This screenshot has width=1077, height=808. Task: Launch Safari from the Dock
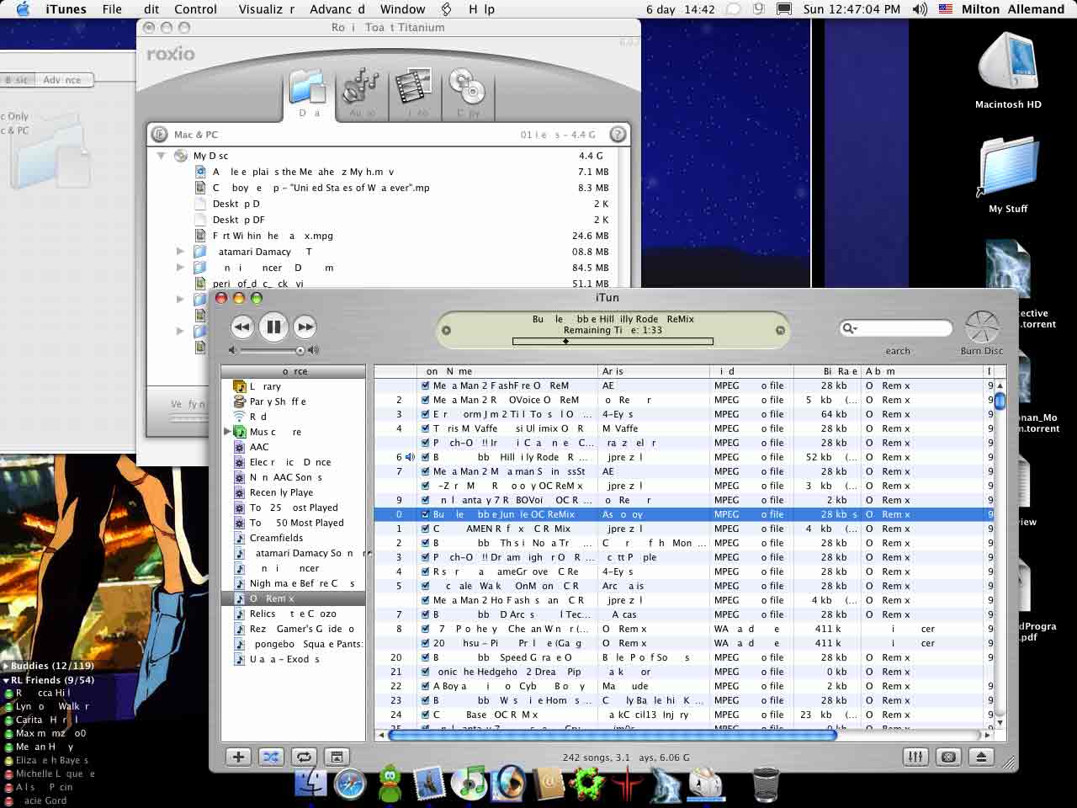pos(350,784)
